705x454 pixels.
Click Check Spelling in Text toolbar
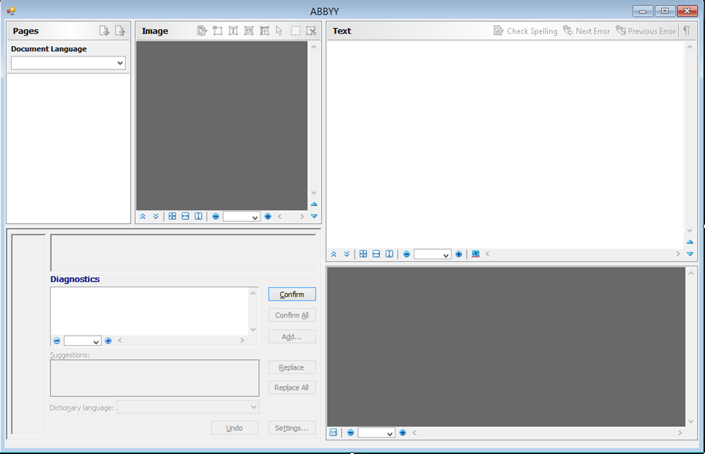(x=525, y=30)
